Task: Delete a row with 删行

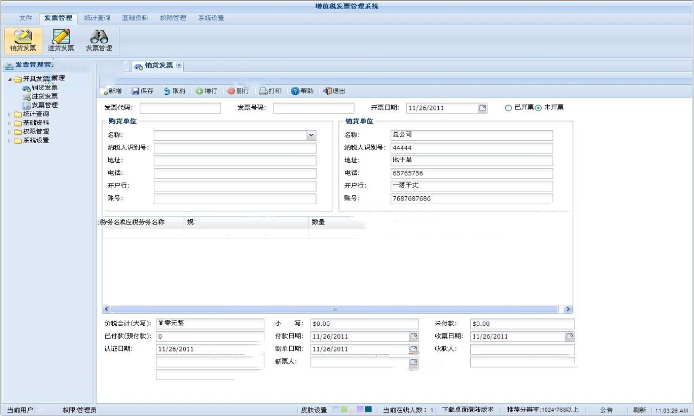Action: tap(238, 91)
